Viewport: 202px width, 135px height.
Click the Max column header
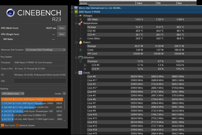click(186, 3)
